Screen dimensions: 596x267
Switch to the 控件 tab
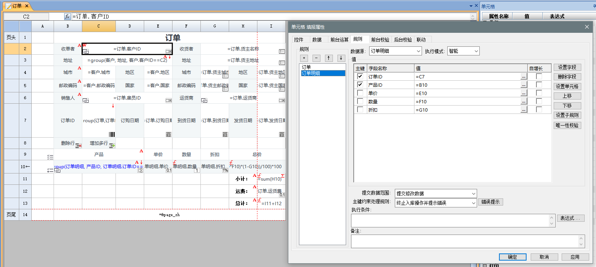(x=299, y=40)
